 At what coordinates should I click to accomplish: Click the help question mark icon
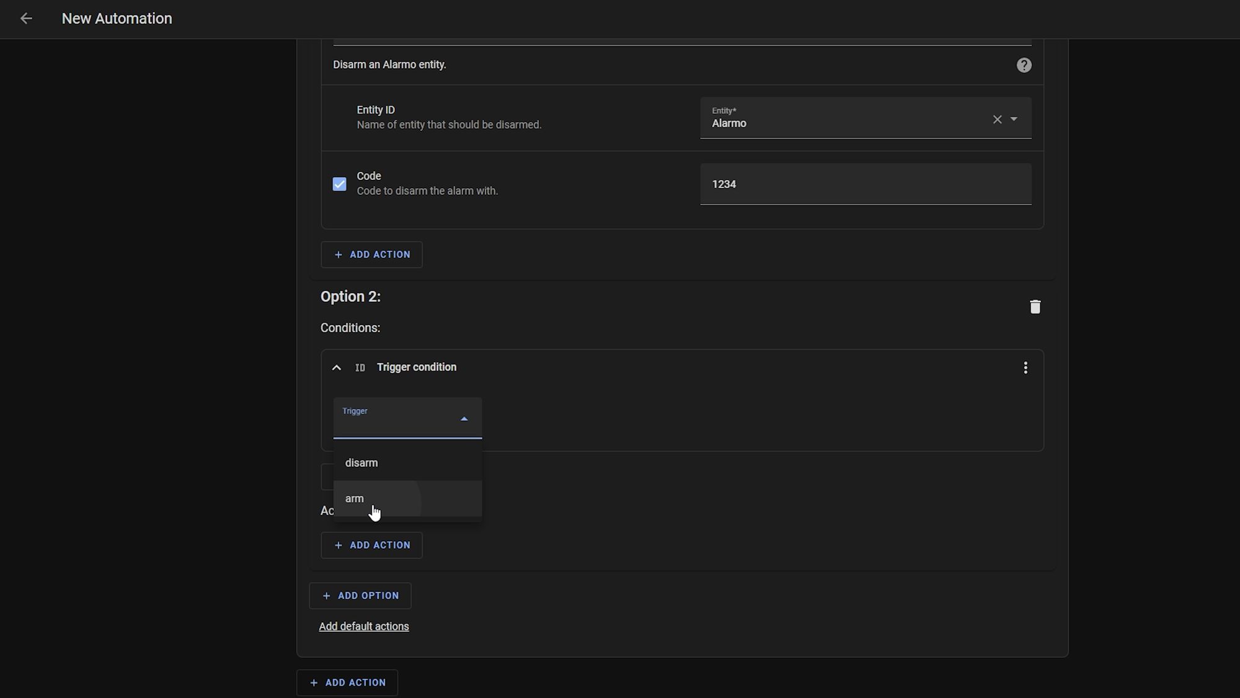point(1024,64)
